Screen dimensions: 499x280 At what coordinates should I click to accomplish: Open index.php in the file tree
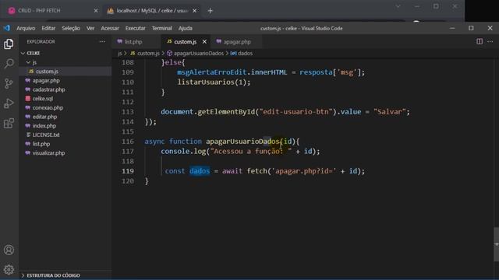tap(44, 126)
